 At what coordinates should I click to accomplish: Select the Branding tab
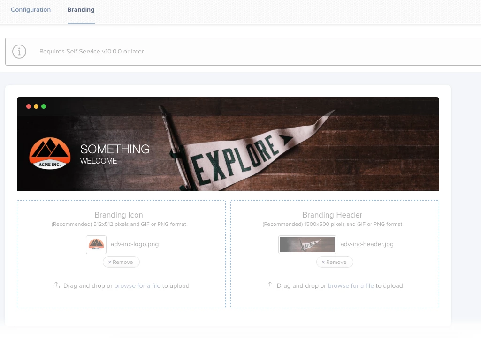pyautogui.click(x=81, y=10)
